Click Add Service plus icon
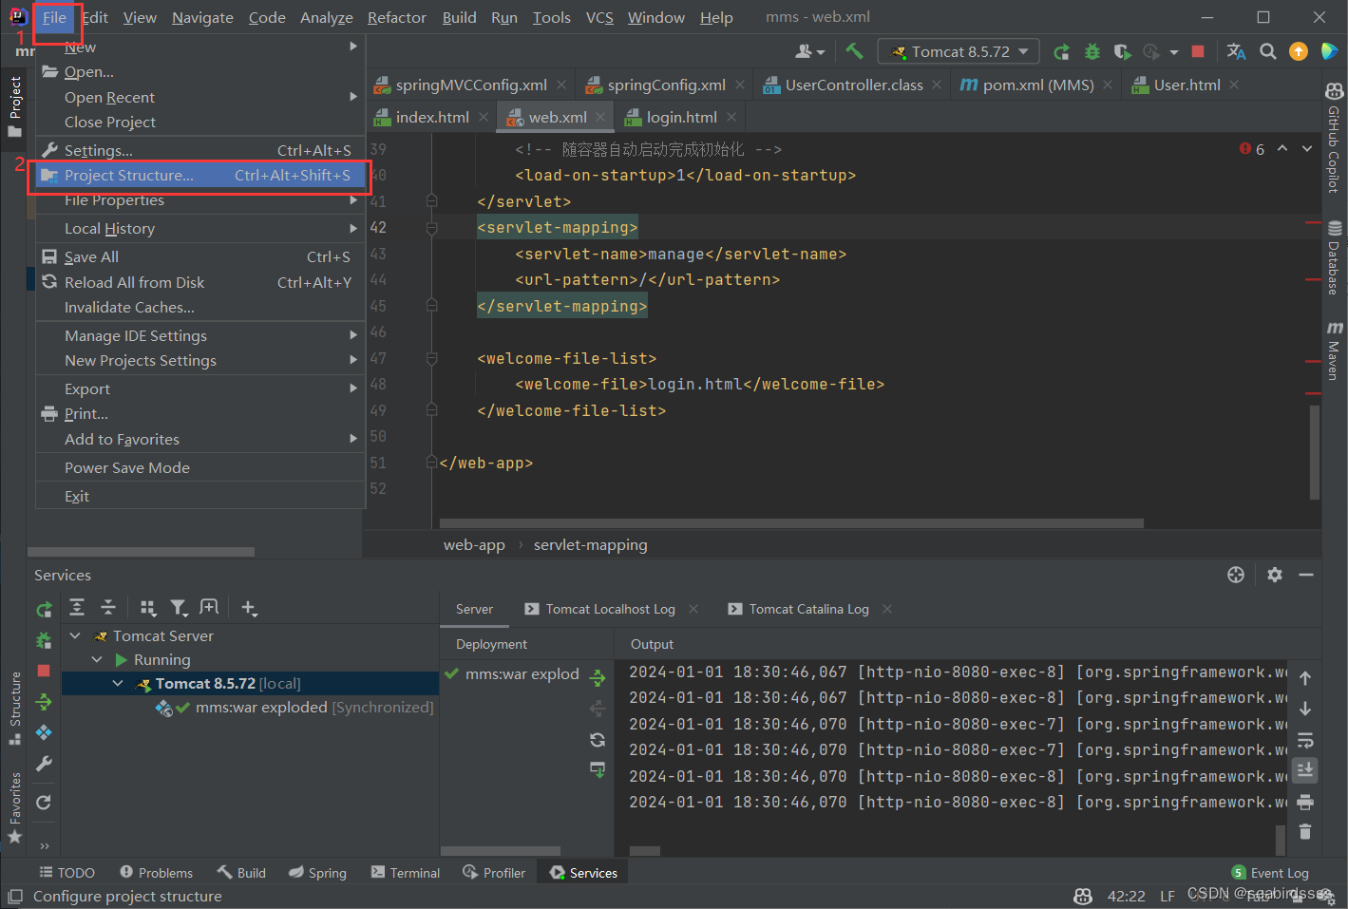This screenshot has height=909, width=1348. point(249,607)
